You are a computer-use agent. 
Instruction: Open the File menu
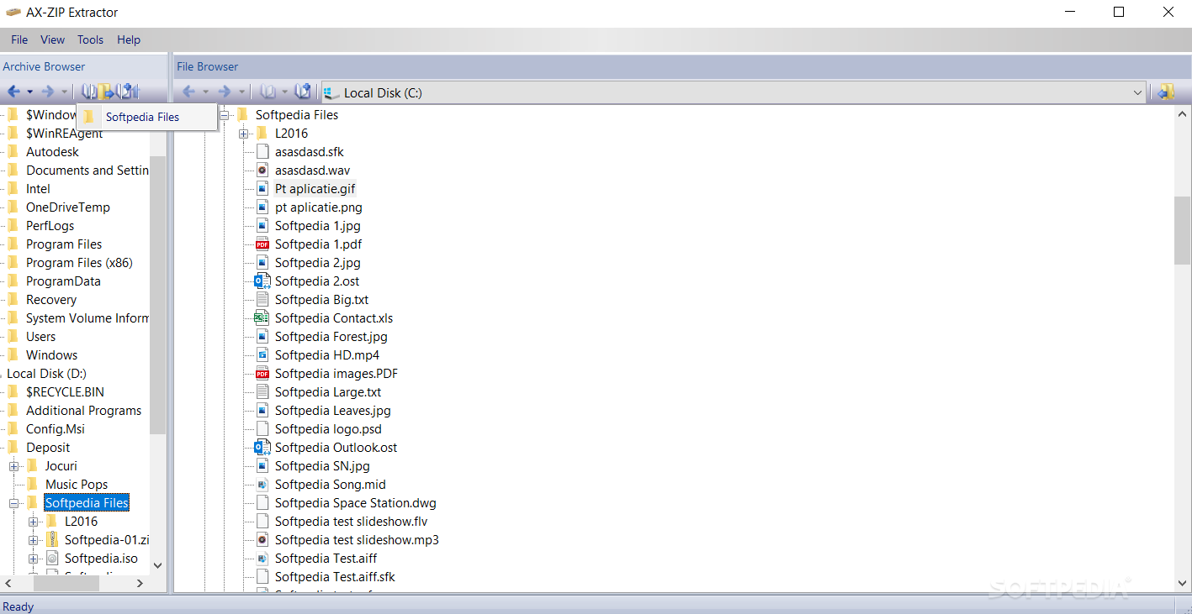(x=19, y=39)
